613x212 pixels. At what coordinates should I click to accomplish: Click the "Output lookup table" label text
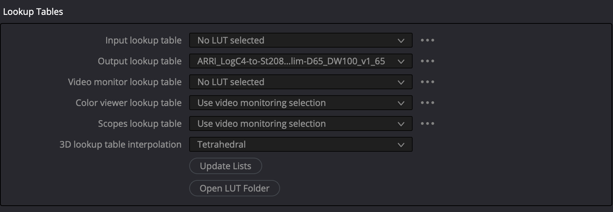pyautogui.click(x=140, y=61)
